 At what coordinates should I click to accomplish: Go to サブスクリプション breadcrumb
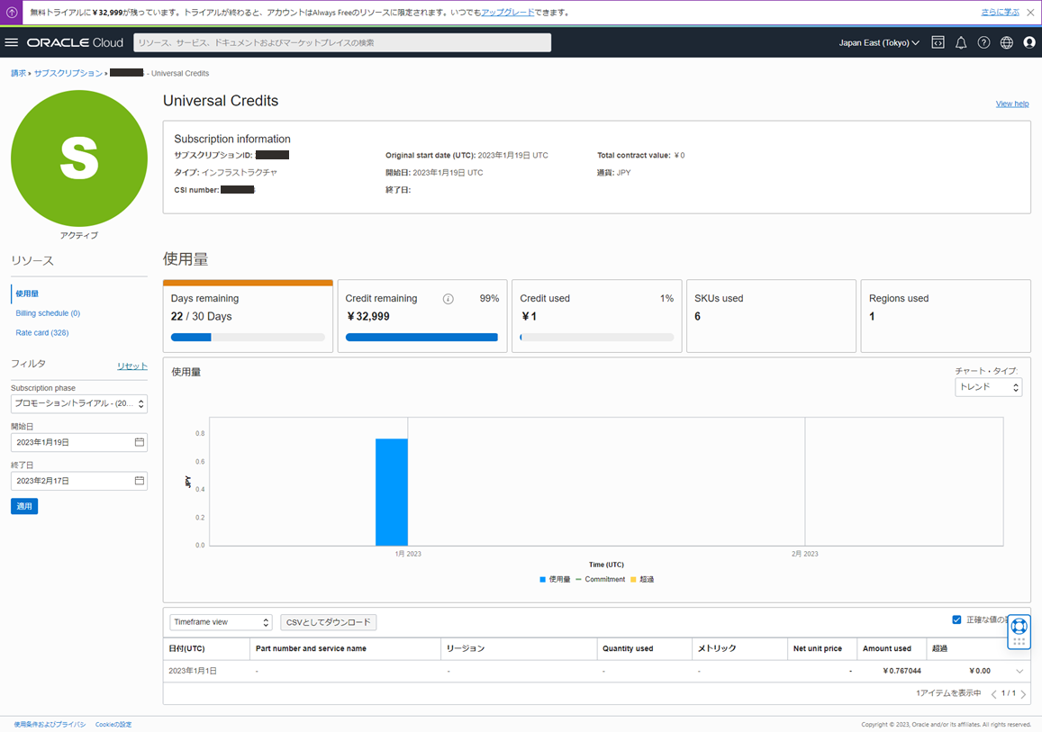coord(68,73)
